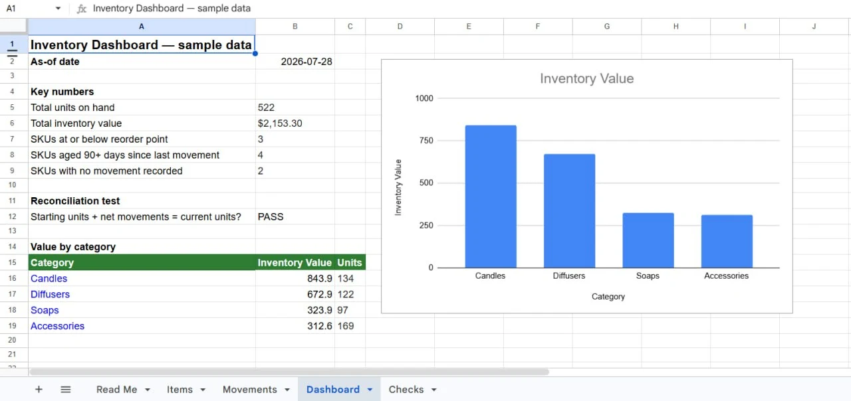Select row 19 header
This screenshot has width=851, height=401.
tap(13, 327)
